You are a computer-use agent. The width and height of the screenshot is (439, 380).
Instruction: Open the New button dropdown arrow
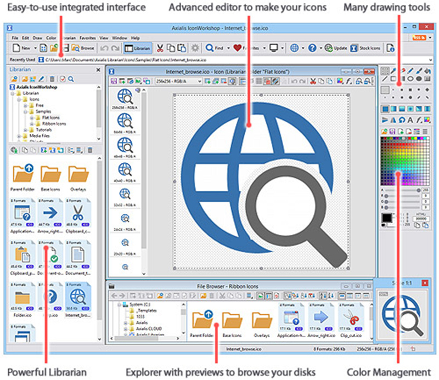pyautogui.click(x=35, y=48)
